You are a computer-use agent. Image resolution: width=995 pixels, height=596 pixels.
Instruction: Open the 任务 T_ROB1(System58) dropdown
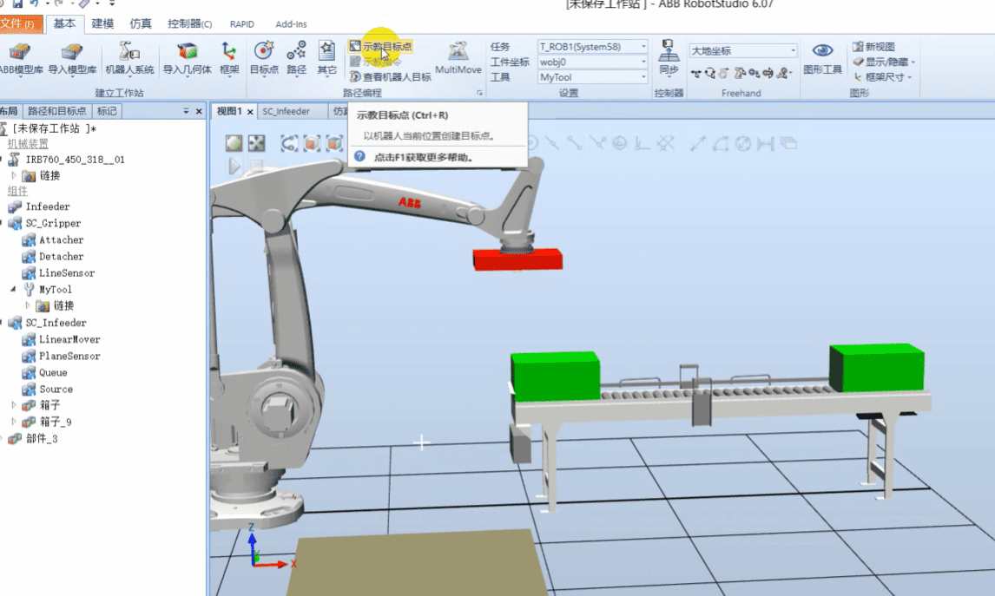tap(593, 46)
